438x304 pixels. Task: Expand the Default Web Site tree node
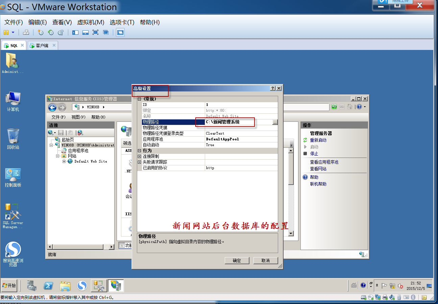[x=64, y=161]
